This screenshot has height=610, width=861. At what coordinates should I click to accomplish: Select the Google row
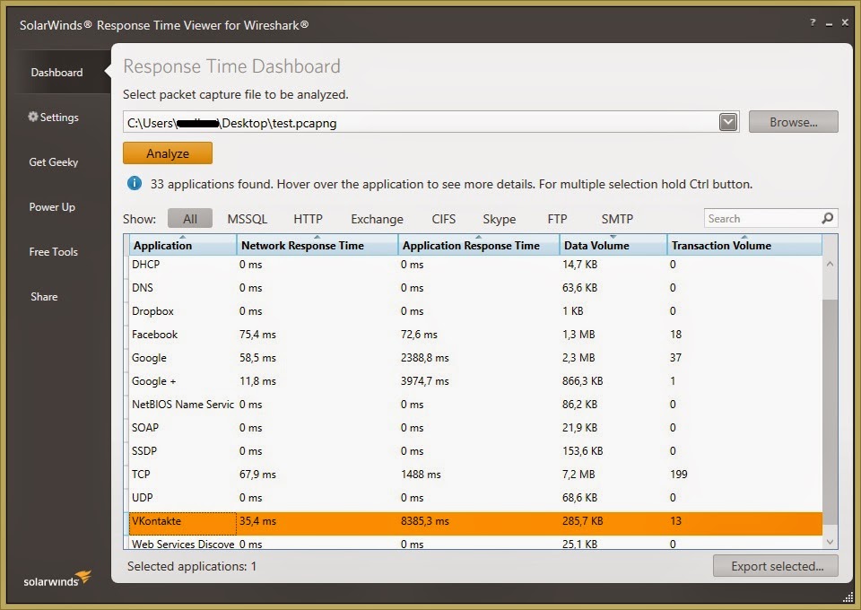click(x=475, y=358)
